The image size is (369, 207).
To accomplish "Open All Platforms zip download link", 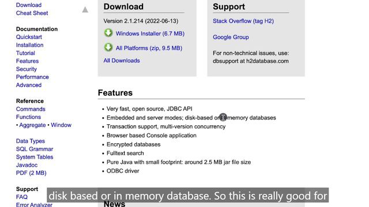I will (149, 48).
